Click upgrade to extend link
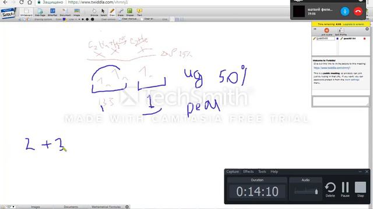Viewport: 373px width, 209px height. click(354, 24)
